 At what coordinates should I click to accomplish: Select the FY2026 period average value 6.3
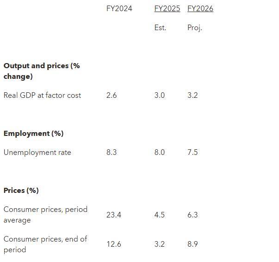(192, 215)
